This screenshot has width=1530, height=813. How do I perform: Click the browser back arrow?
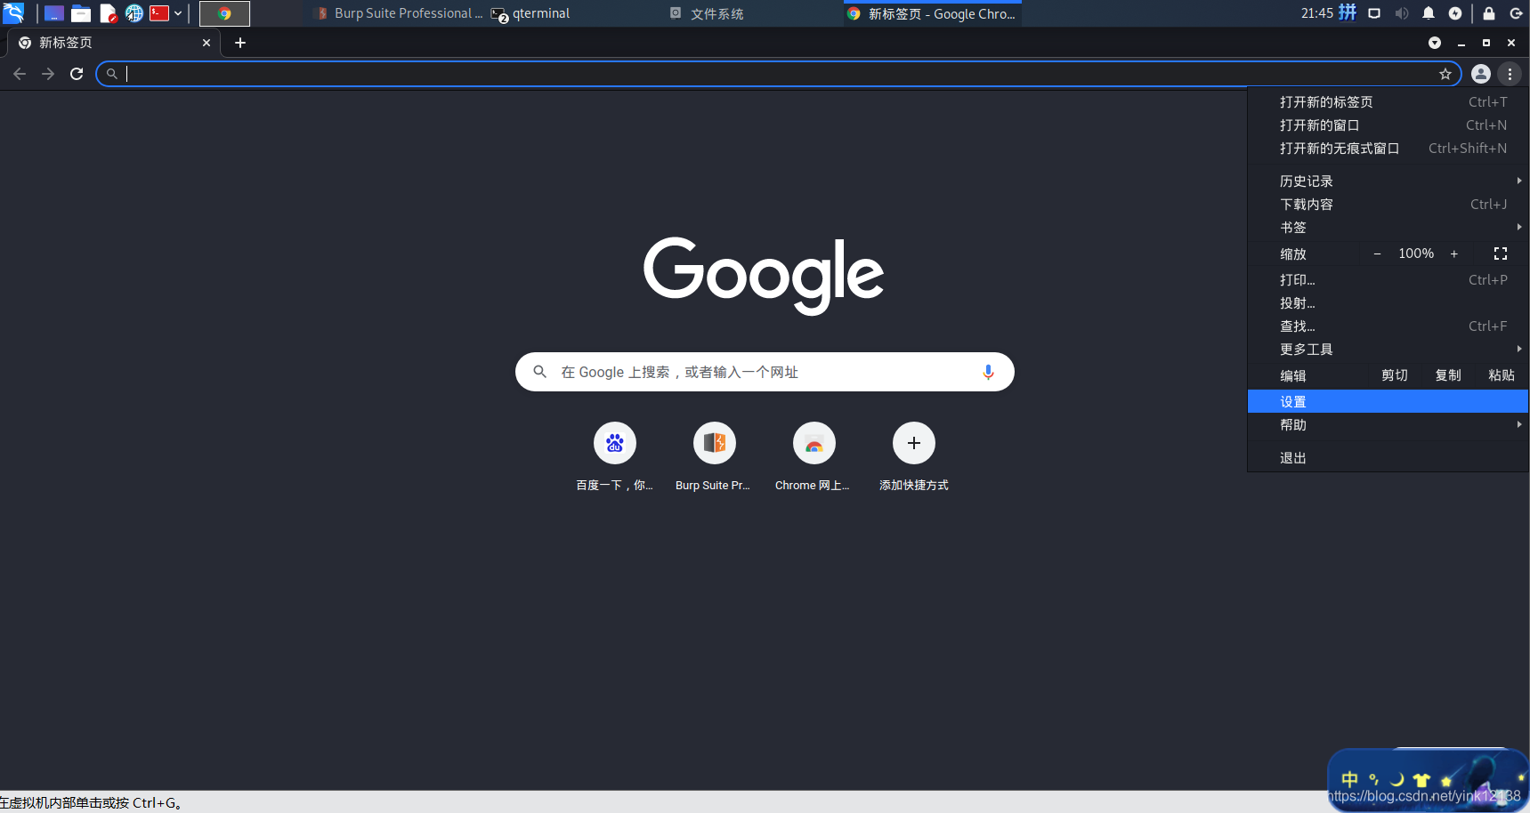click(x=20, y=74)
